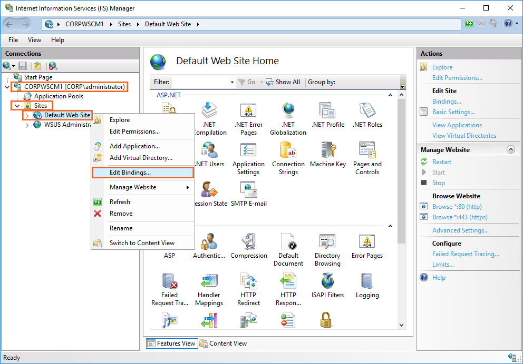Click the Show All button
Viewport: 523px width, 364px height.
(x=283, y=82)
